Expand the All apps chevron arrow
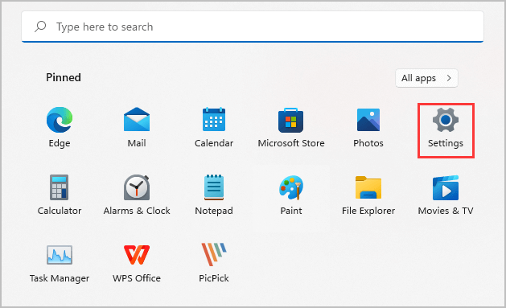The height and width of the screenshot is (308, 506). click(x=449, y=78)
